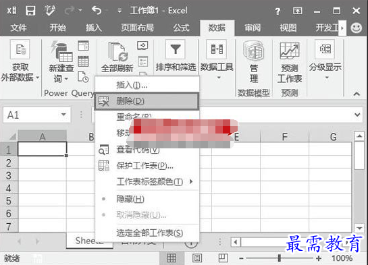Click the Connections icon beside Refresh All
Image resolution: width=368 pixels, height=265 pixels.
point(142,45)
